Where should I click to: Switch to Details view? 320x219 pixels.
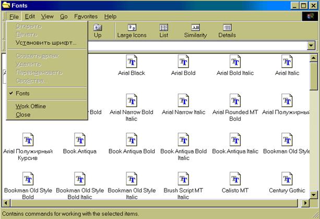point(227,31)
